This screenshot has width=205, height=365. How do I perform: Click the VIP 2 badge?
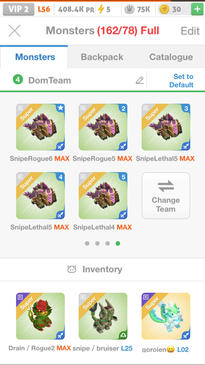click(x=18, y=9)
